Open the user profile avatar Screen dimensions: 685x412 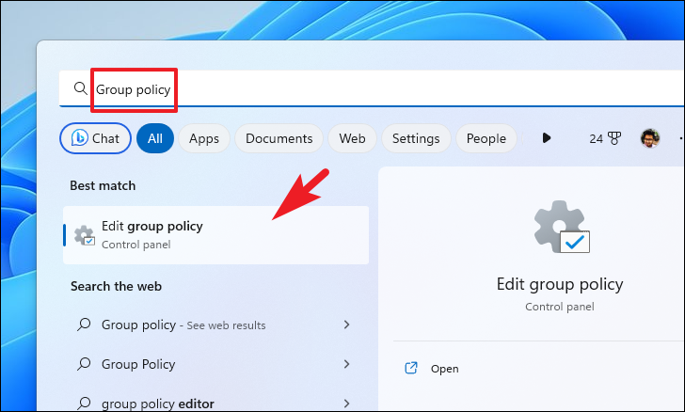click(650, 138)
